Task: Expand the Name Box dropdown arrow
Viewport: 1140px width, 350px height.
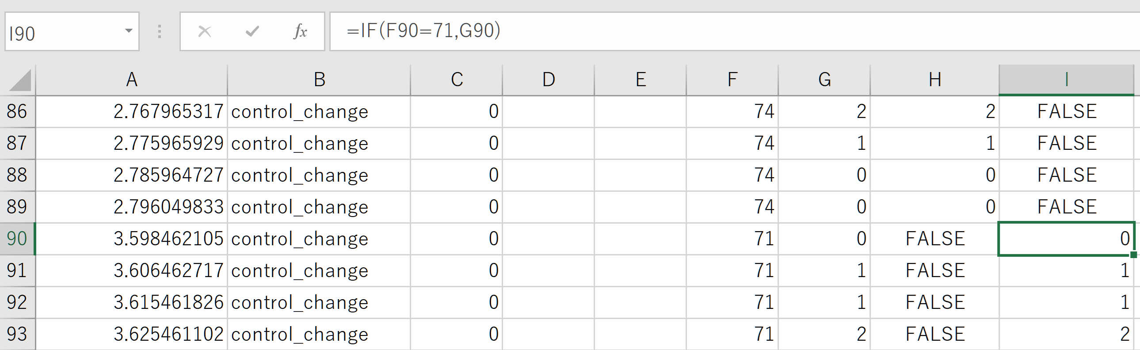Action: click(x=128, y=31)
